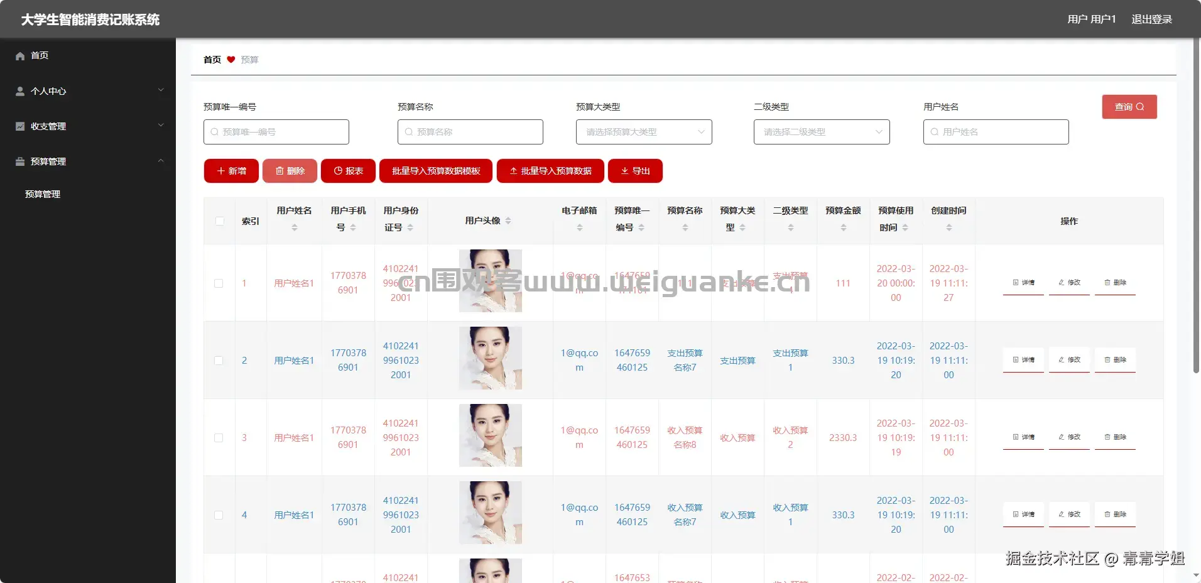This screenshot has width=1201, height=583.
Task: Open the 报表 report button
Action: tap(348, 171)
